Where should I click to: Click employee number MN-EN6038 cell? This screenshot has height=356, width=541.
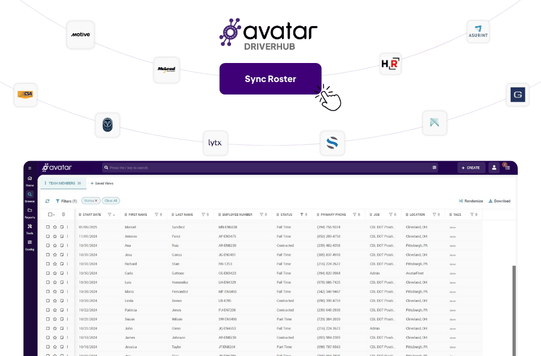227,227
